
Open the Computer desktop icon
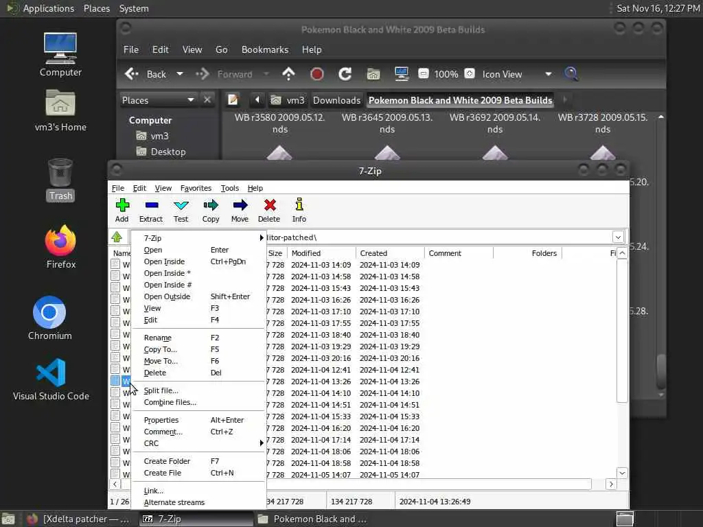60,54
